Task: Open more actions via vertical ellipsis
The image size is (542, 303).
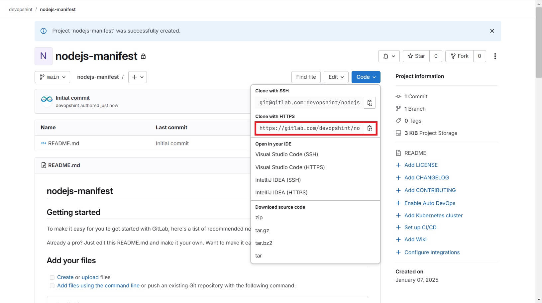Action: click(x=495, y=56)
